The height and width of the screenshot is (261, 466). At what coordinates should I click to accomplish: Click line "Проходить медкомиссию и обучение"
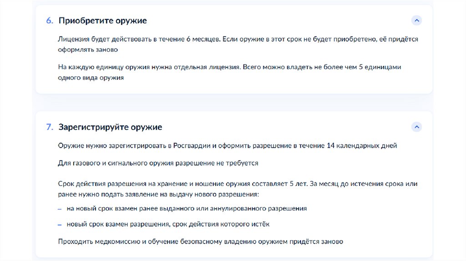point(201,242)
